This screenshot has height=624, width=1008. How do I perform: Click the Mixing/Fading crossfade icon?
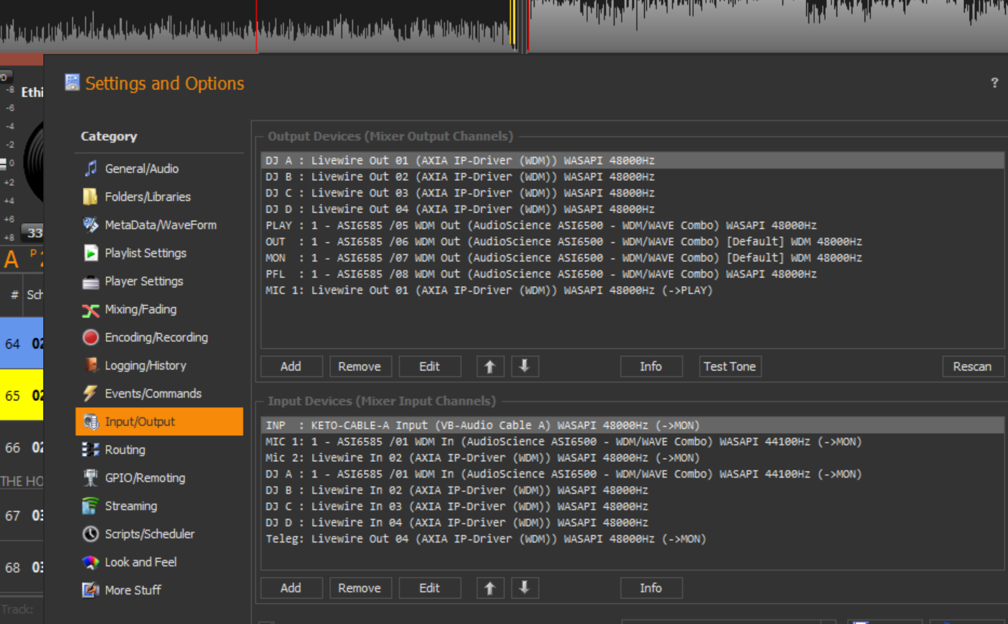coord(91,310)
